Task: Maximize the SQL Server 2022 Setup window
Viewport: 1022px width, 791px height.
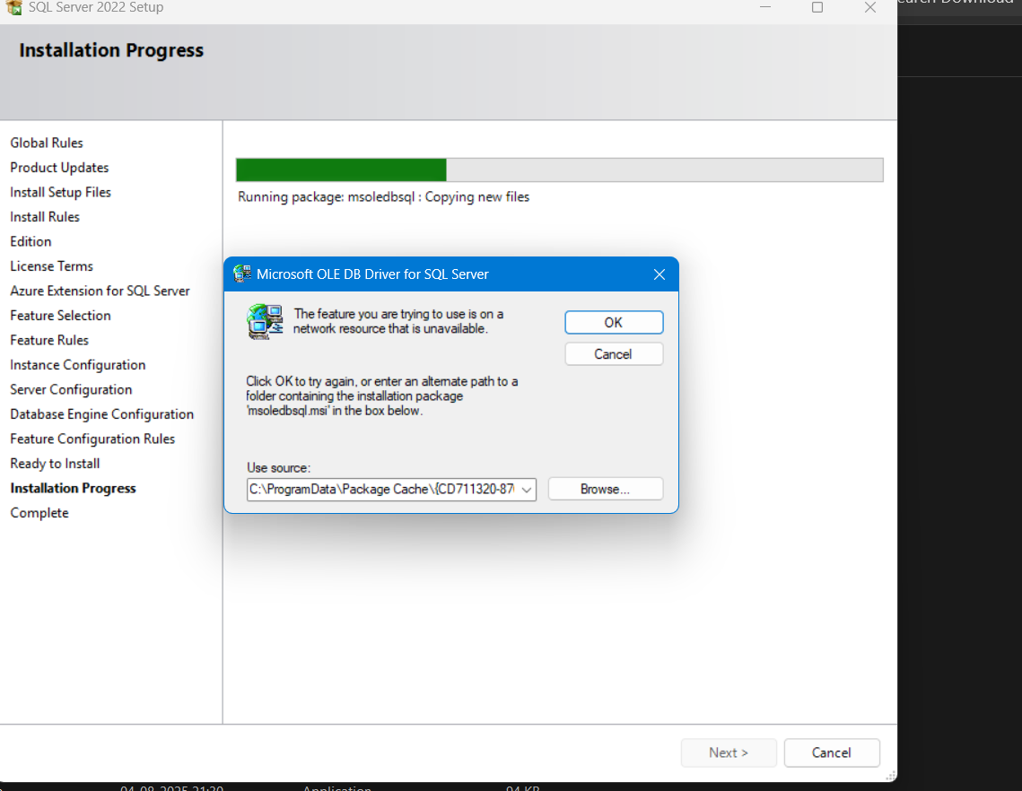Action: [x=817, y=7]
